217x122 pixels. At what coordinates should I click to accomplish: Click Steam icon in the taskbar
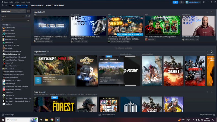pyautogui.click(x=58, y=120)
